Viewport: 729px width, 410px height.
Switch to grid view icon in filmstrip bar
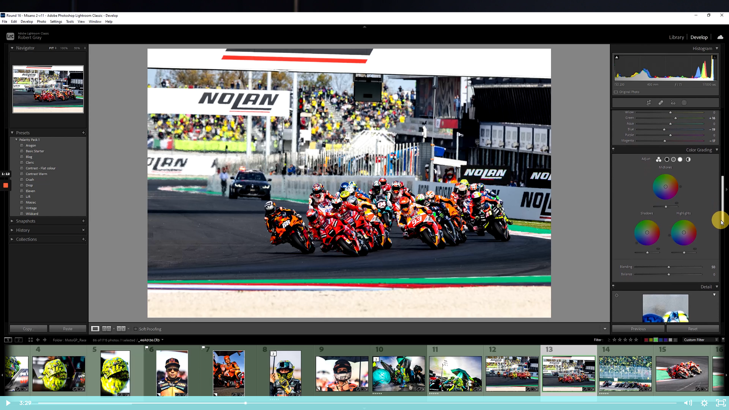pos(30,340)
